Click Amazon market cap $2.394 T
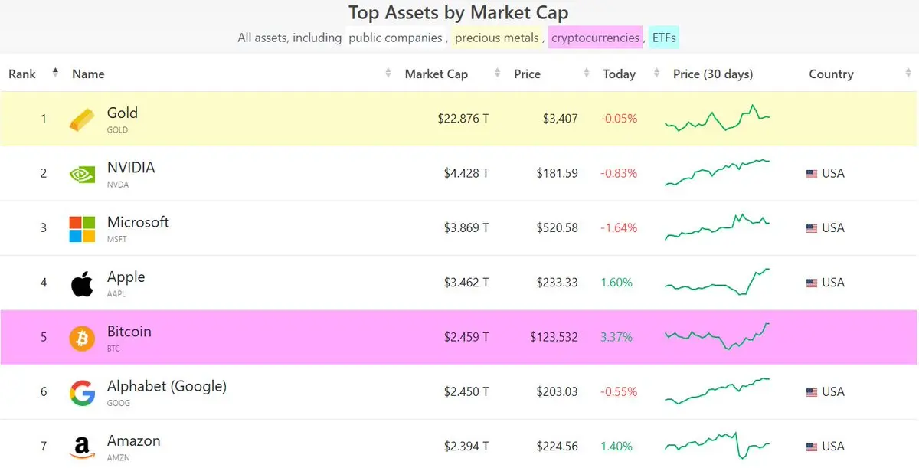The width and height of the screenshot is (919, 468). click(x=466, y=447)
